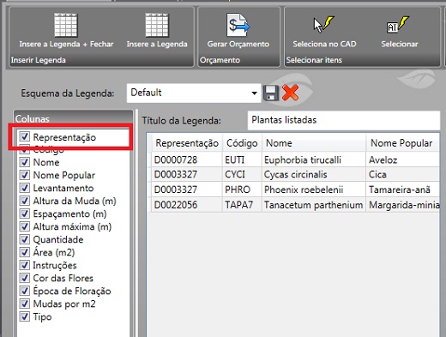Uncheck the Nome Popular column checkbox

25,175
